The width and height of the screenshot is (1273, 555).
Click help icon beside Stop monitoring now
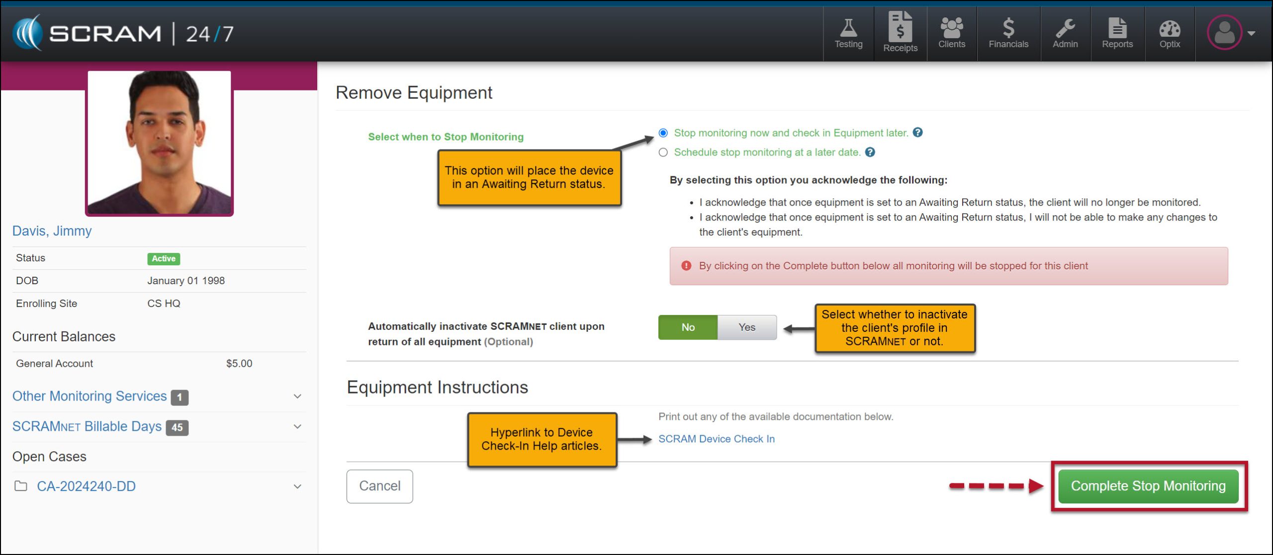(918, 133)
